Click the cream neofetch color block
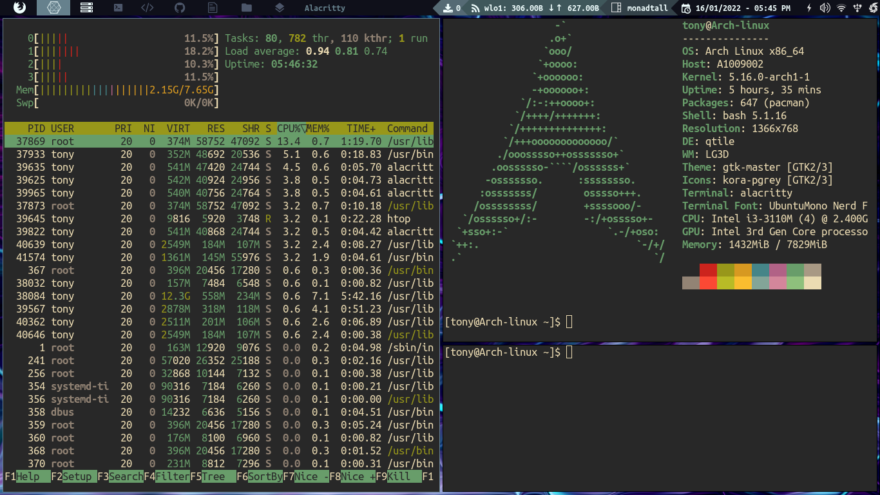880x495 pixels. point(812,283)
